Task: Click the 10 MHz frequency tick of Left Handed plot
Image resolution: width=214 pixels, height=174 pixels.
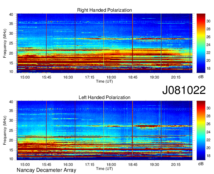Action: pyautogui.click(x=11, y=159)
